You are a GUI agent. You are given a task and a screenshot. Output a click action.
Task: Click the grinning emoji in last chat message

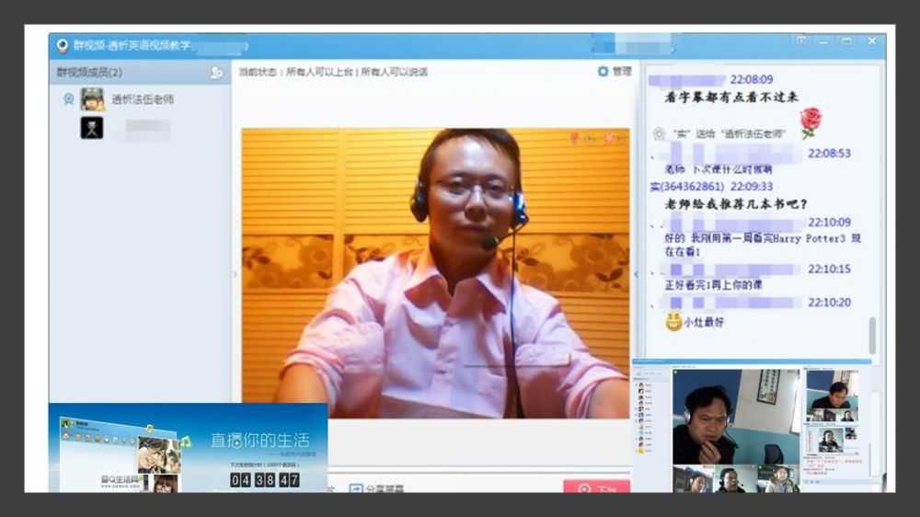(x=673, y=322)
